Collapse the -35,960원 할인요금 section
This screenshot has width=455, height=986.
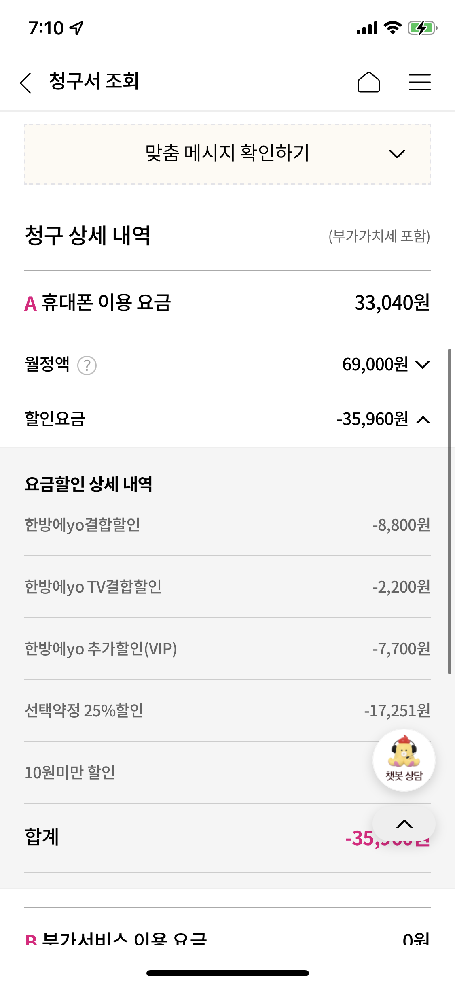click(x=423, y=420)
